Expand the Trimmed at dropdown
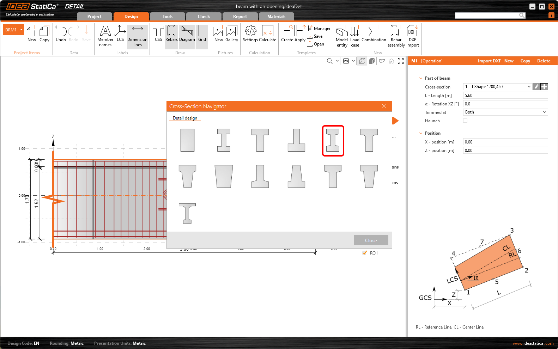 (544, 112)
